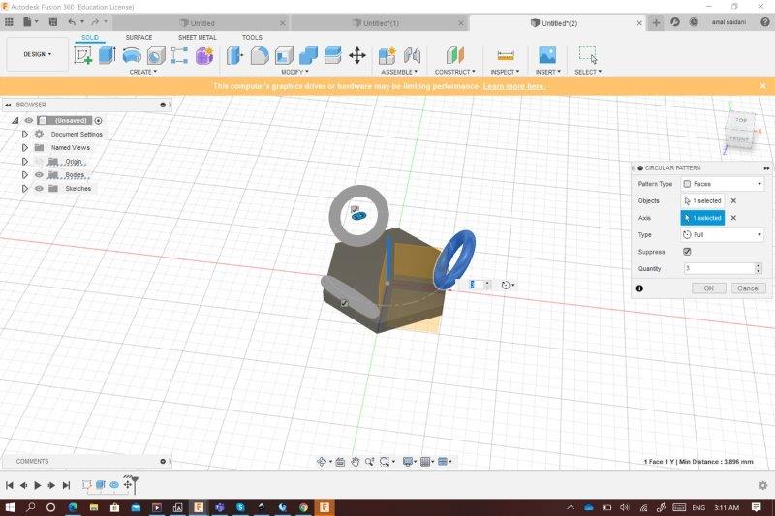Expand the Document Settings node
Viewport: 775px width, 516px height.
click(x=25, y=134)
